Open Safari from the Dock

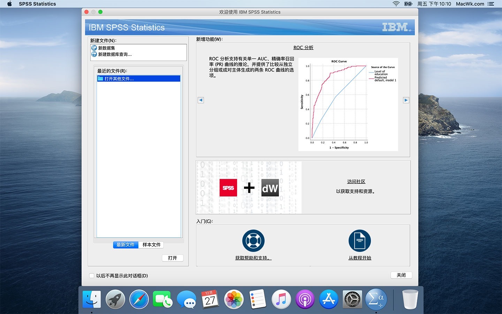point(139,299)
